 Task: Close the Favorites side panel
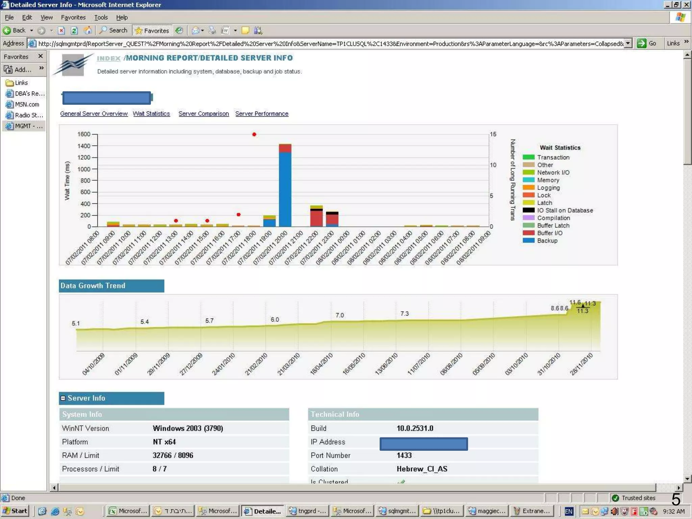coord(41,56)
